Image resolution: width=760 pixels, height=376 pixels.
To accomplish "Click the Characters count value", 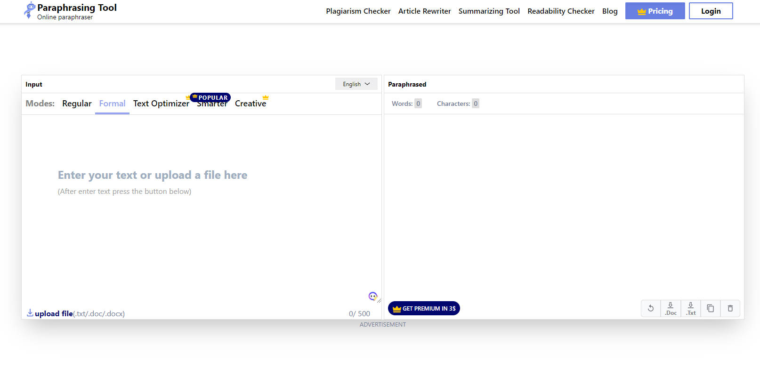I will click(476, 104).
